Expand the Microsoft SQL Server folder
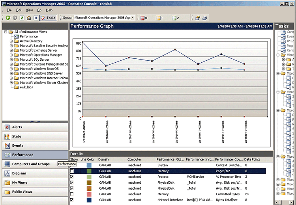The image size is (296, 205). click(11, 60)
